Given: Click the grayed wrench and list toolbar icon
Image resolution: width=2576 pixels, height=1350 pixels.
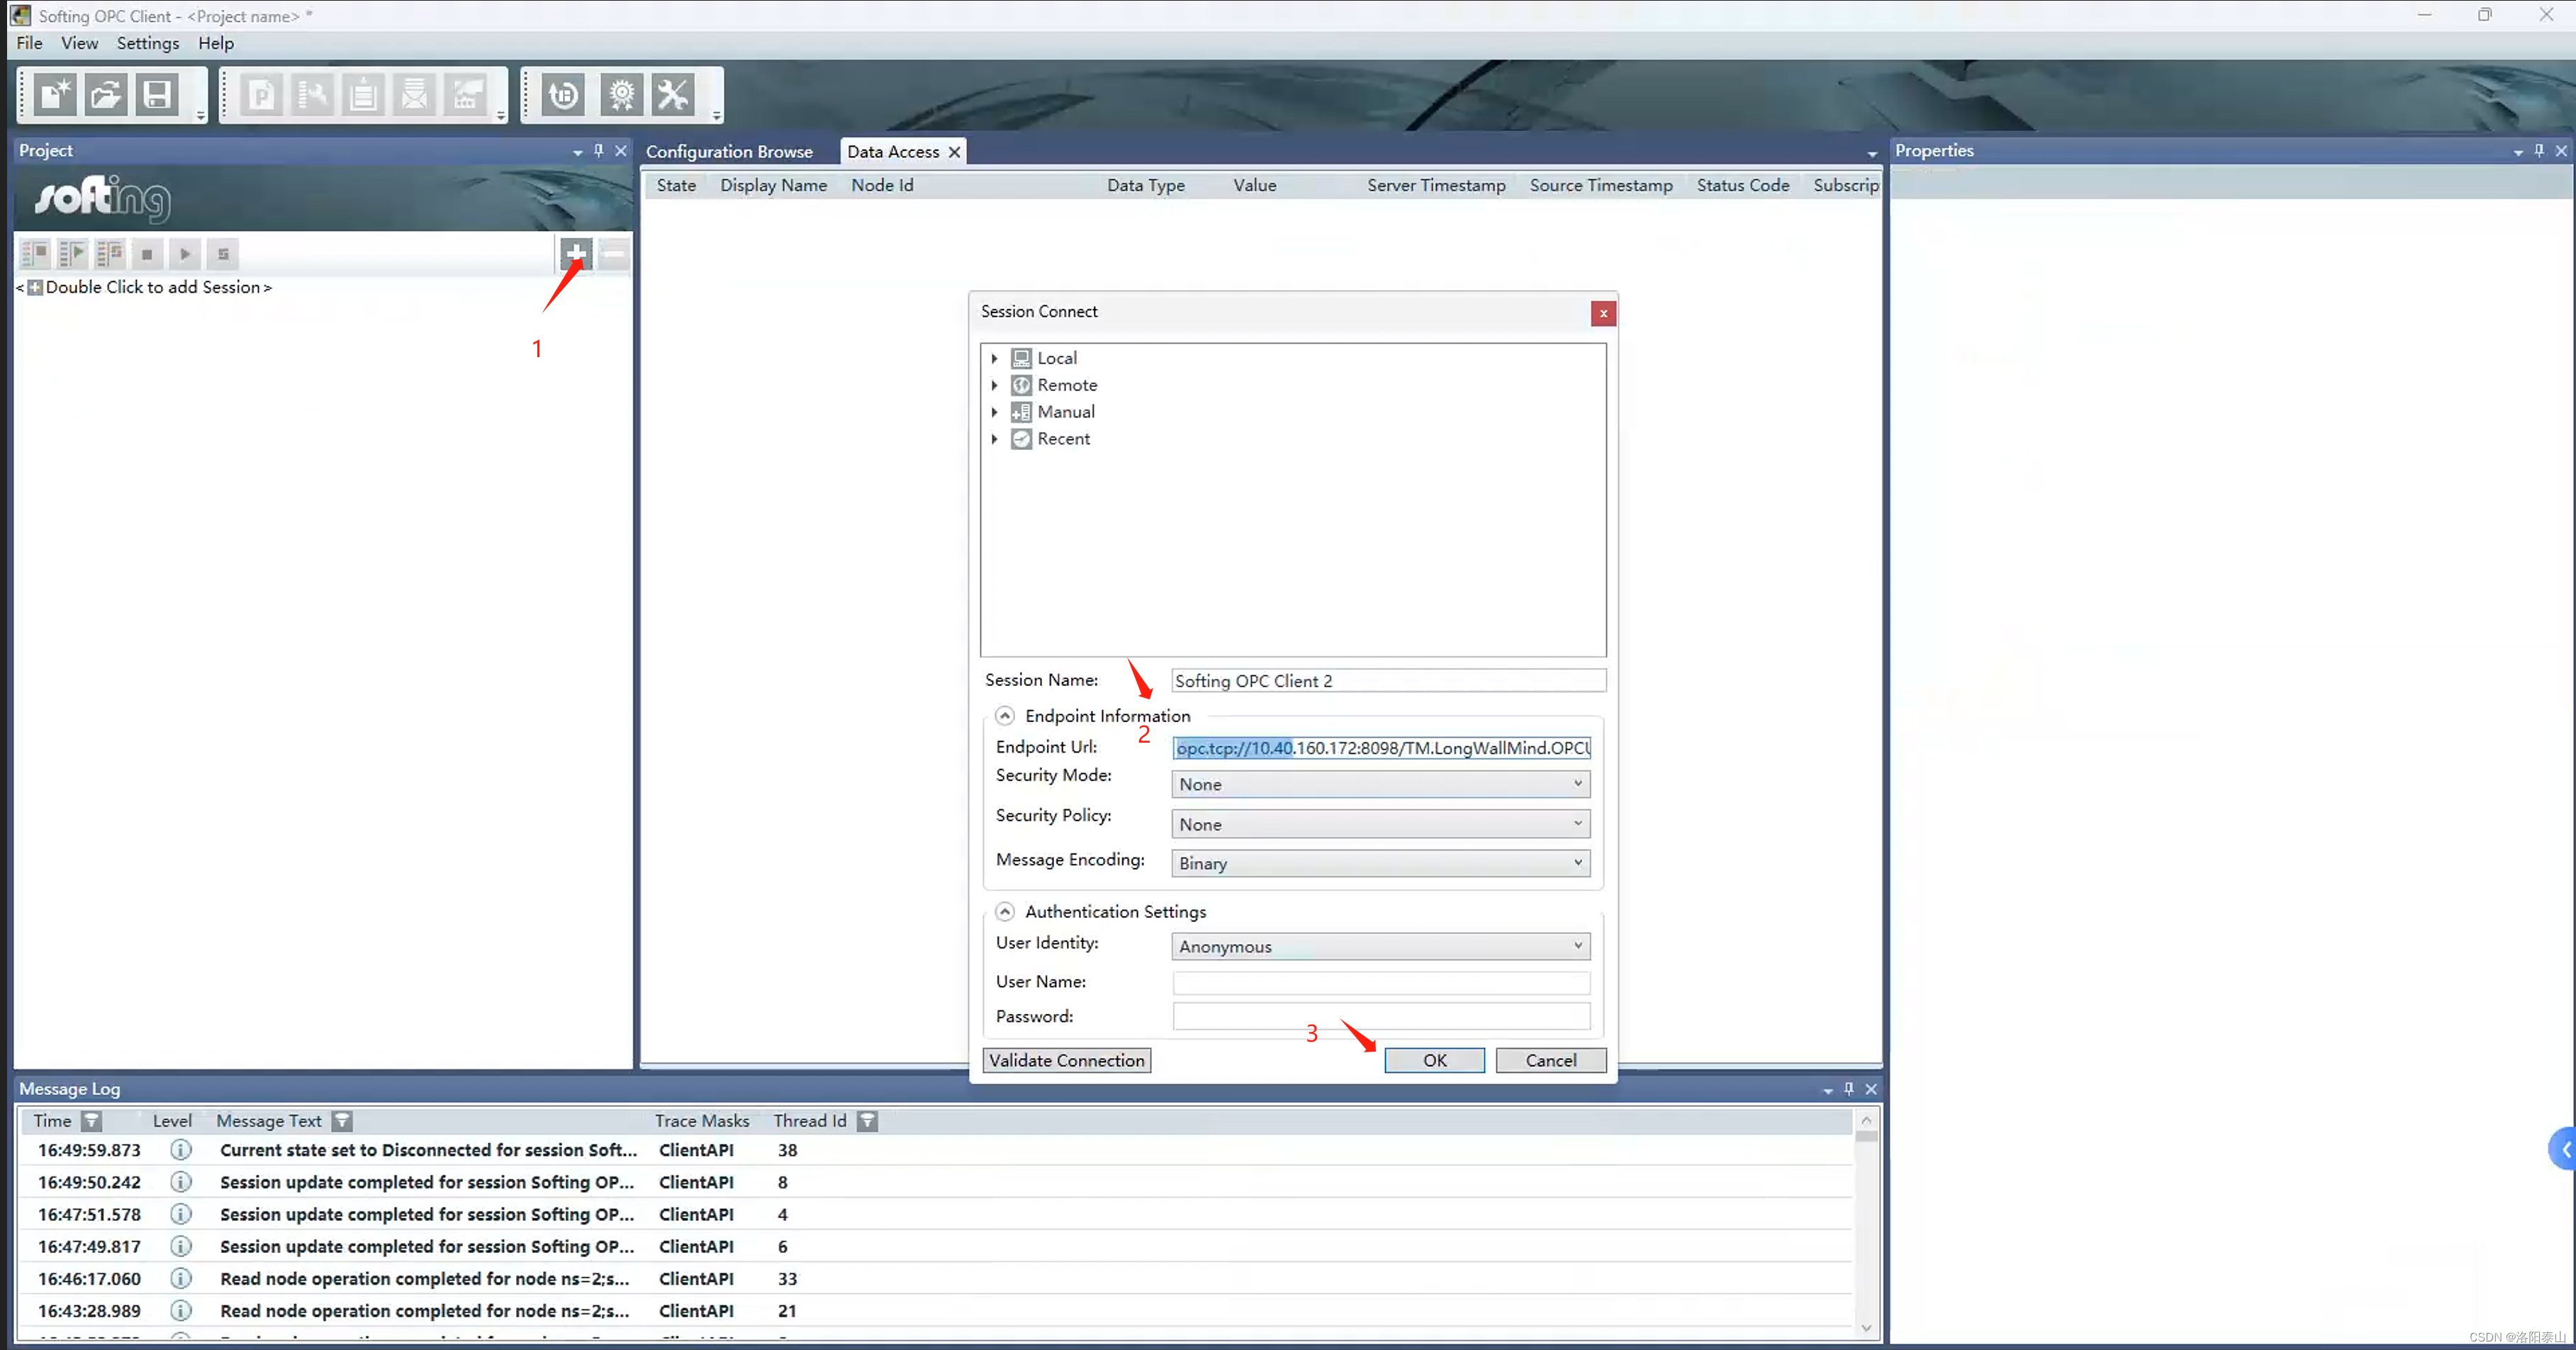Looking at the screenshot, I should (312, 95).
